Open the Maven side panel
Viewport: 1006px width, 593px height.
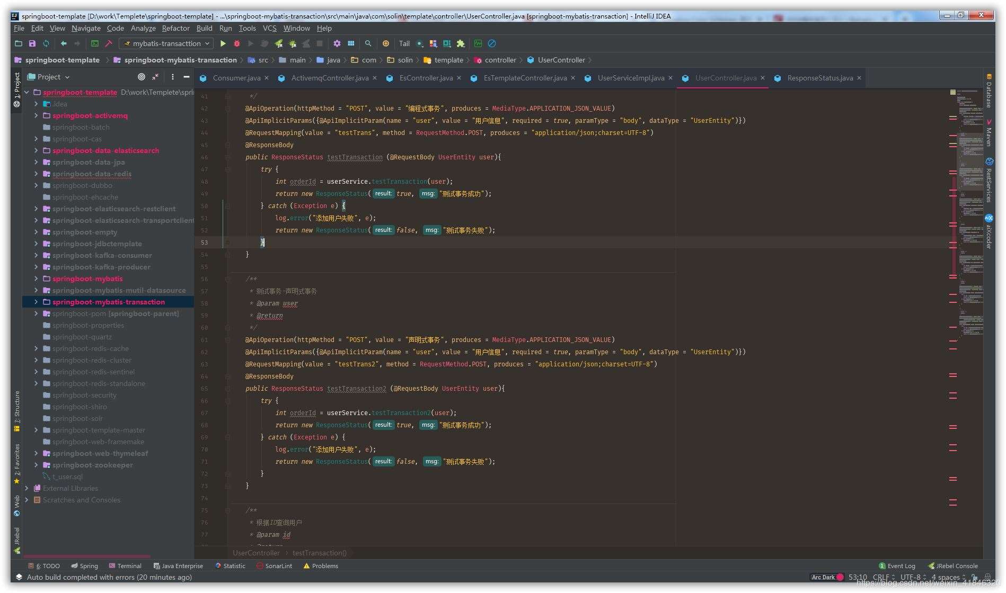(x=989, y=137)
